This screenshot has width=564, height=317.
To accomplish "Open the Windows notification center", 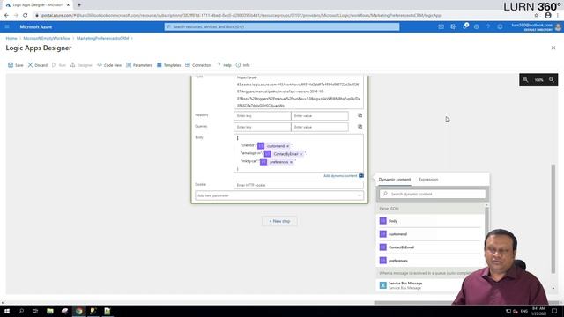I will pos(554,311).
